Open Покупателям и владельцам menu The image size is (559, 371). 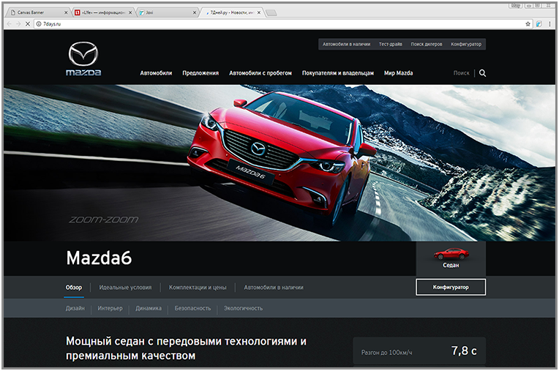(x=338, y=73)
